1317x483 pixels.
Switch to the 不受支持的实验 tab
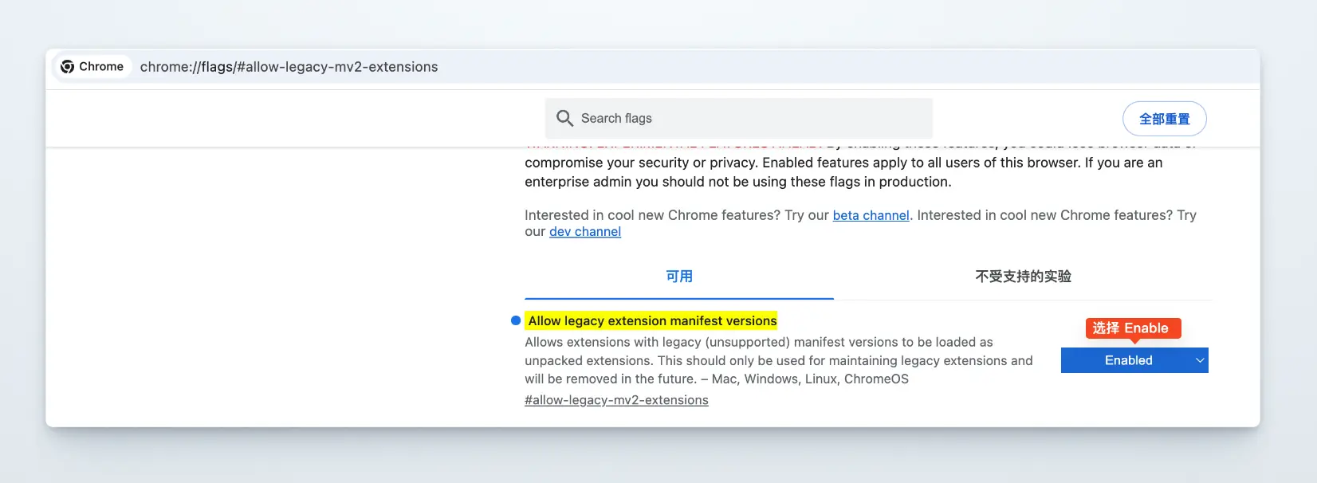[1023, 276]
